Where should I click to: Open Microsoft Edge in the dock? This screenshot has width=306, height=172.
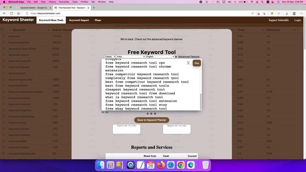[x=191, y=165]
